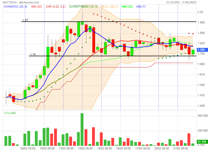Click the tallest green volume bar

pyautogui.click(x=82, y=129)
